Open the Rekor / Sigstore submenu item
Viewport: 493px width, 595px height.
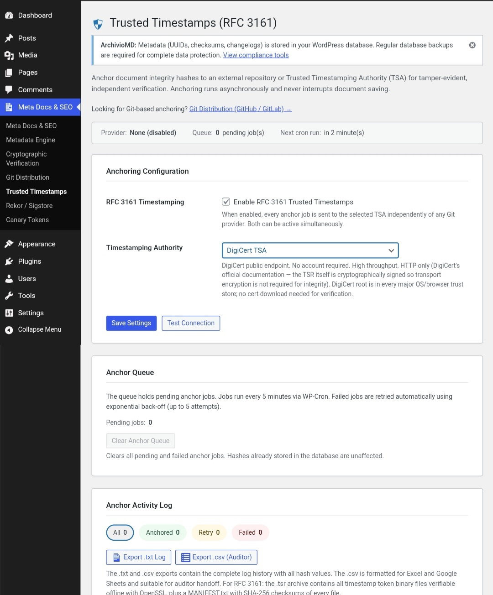tap(29, 205)
